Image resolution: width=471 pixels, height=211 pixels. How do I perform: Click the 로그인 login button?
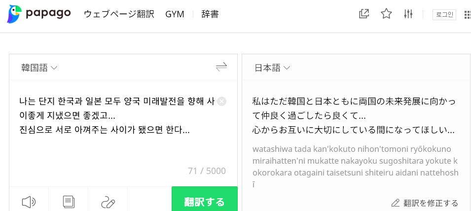(444, 15)
